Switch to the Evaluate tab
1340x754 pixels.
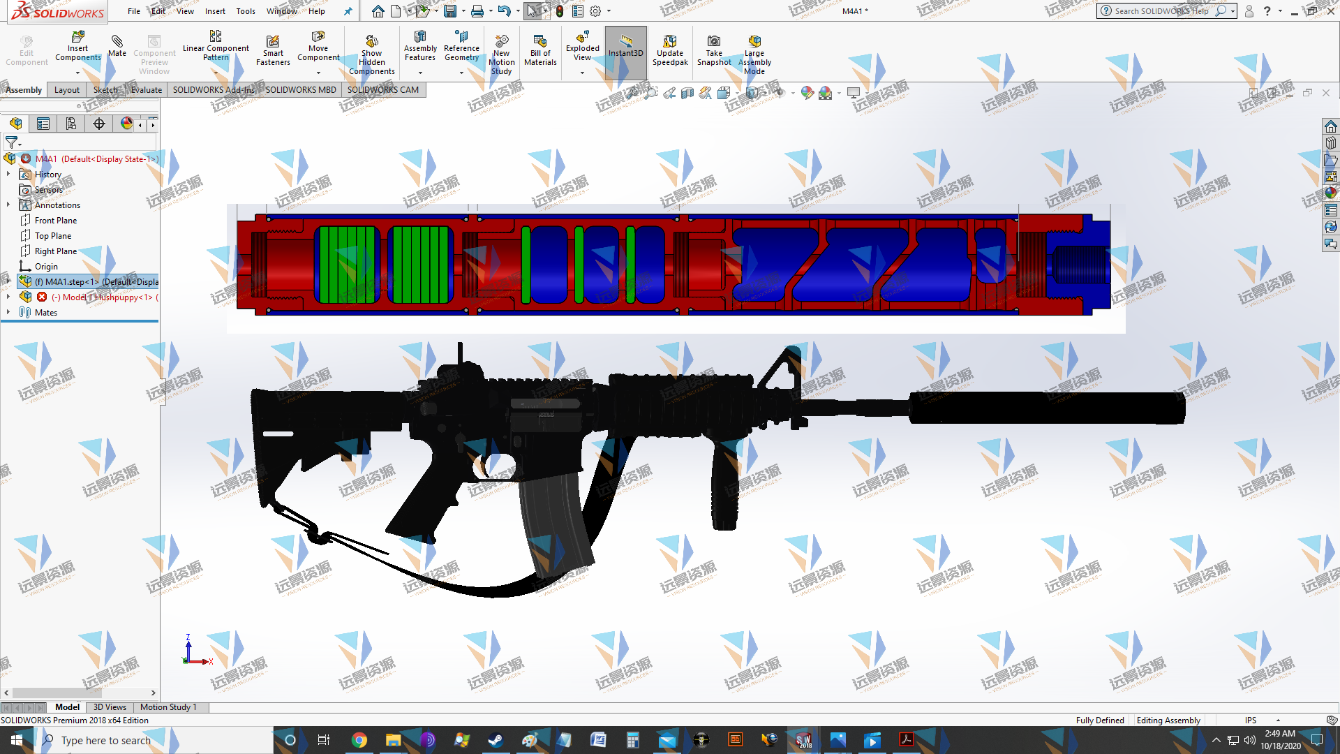146,90
